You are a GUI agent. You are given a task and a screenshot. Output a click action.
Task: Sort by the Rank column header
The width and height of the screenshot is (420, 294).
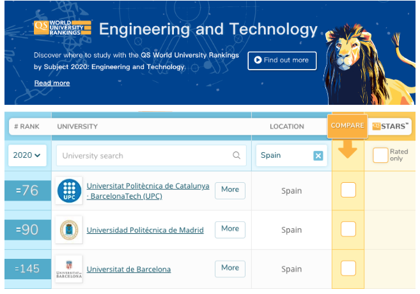pos(26,127)
